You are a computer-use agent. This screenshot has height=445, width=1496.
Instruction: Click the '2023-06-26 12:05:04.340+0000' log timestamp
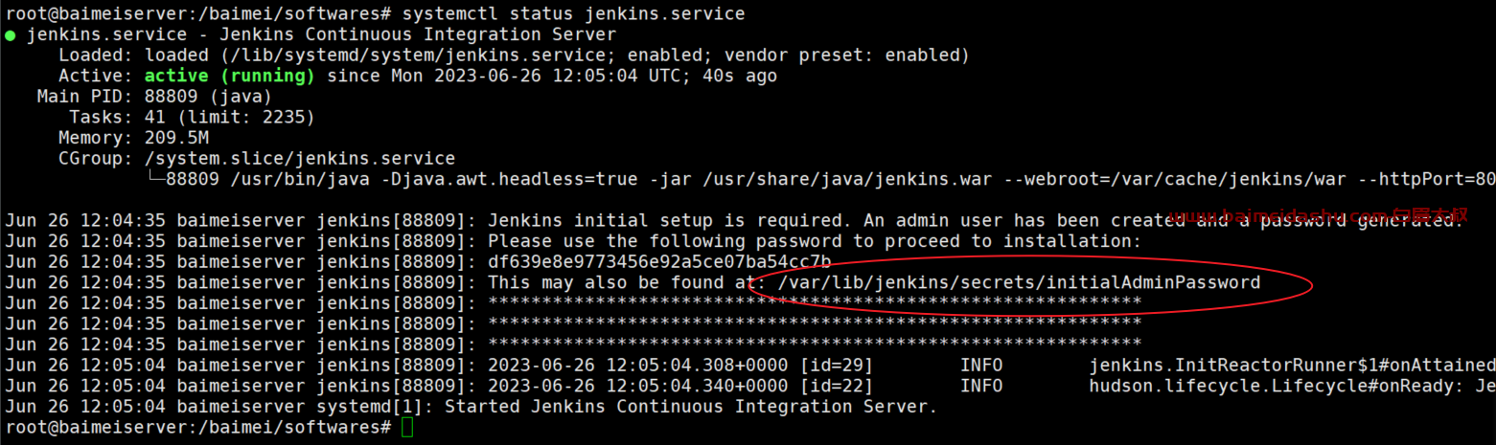[637, 387]
